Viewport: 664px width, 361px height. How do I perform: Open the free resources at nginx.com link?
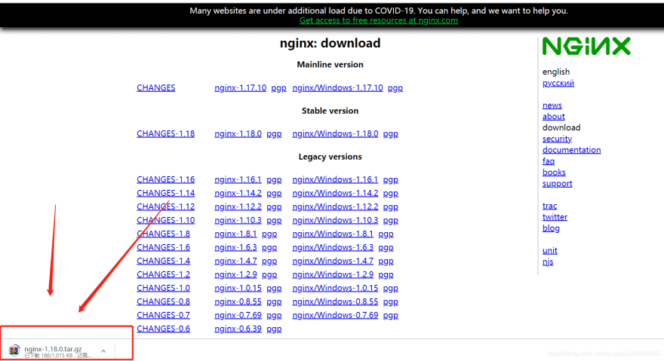(379, 20)
